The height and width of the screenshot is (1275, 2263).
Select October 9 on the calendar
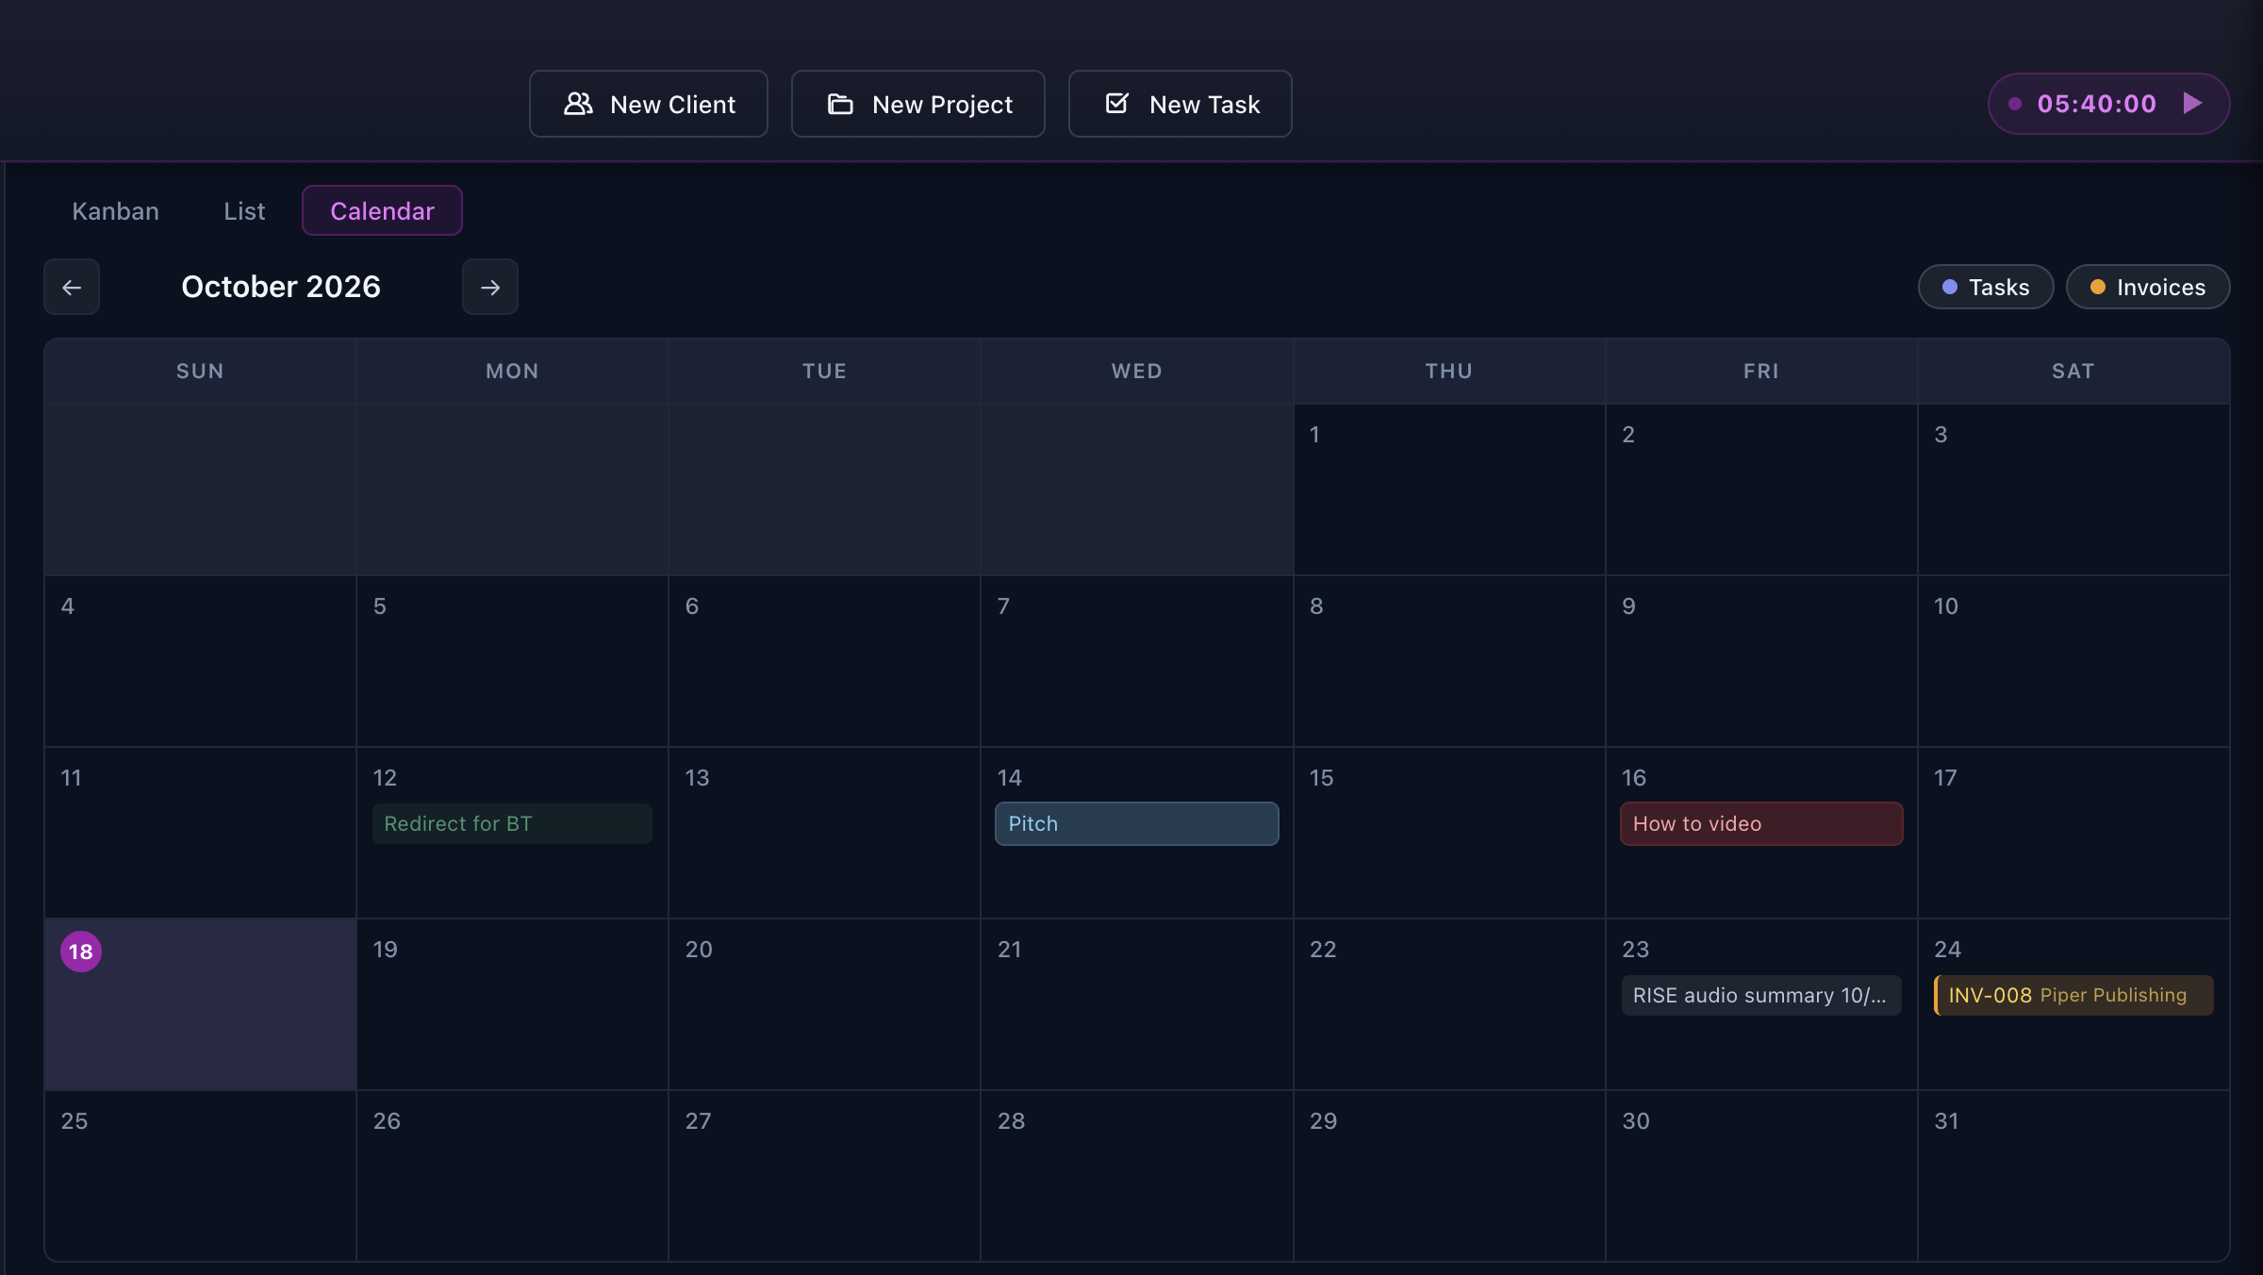coord(1761,661)
